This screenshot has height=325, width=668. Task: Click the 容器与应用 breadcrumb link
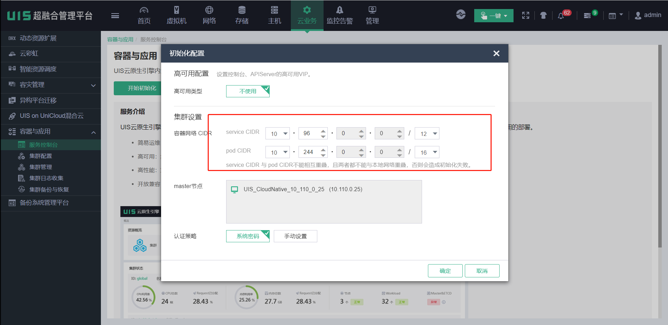pyautogui.click(x=120, y=40)
